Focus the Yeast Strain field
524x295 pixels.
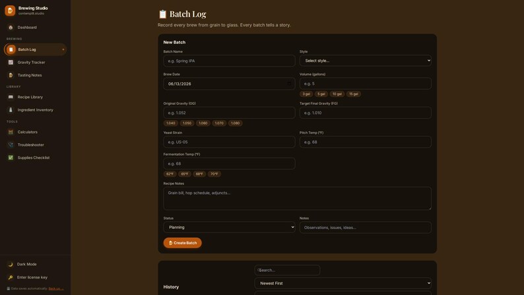tap(229, 142)
